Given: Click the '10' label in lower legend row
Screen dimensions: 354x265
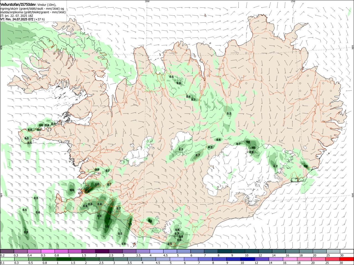Looking at the screenshot, I should (242, 263).
